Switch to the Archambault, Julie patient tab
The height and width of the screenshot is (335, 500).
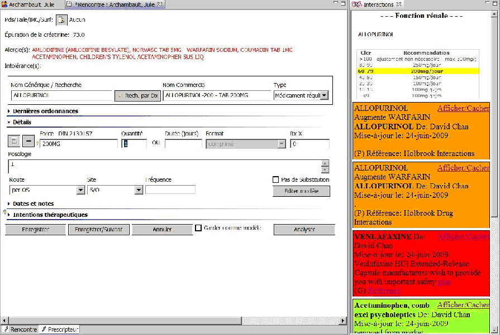coord(31,4)
